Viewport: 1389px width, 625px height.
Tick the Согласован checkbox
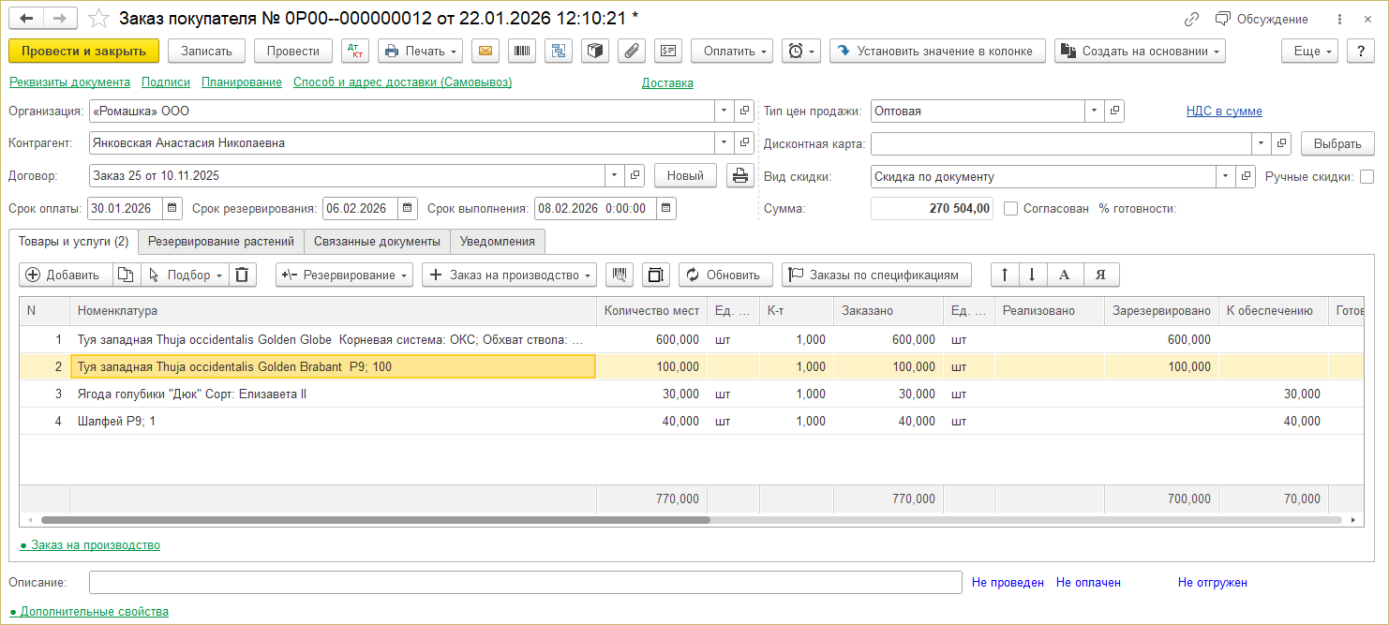(1010, 209)
